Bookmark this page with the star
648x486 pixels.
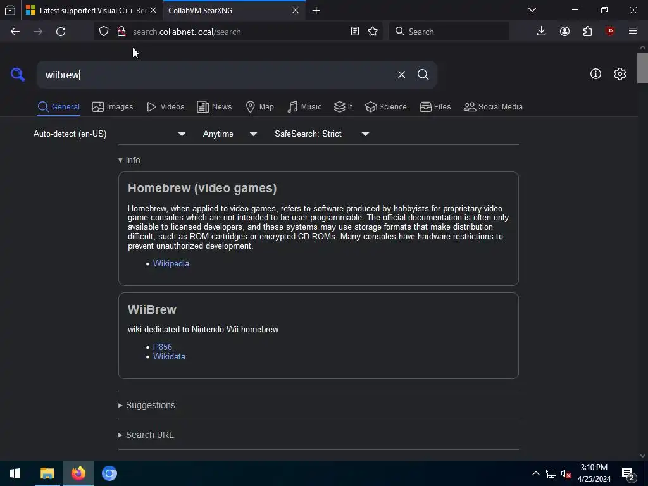pyautogui.click(x=373, y=32)
